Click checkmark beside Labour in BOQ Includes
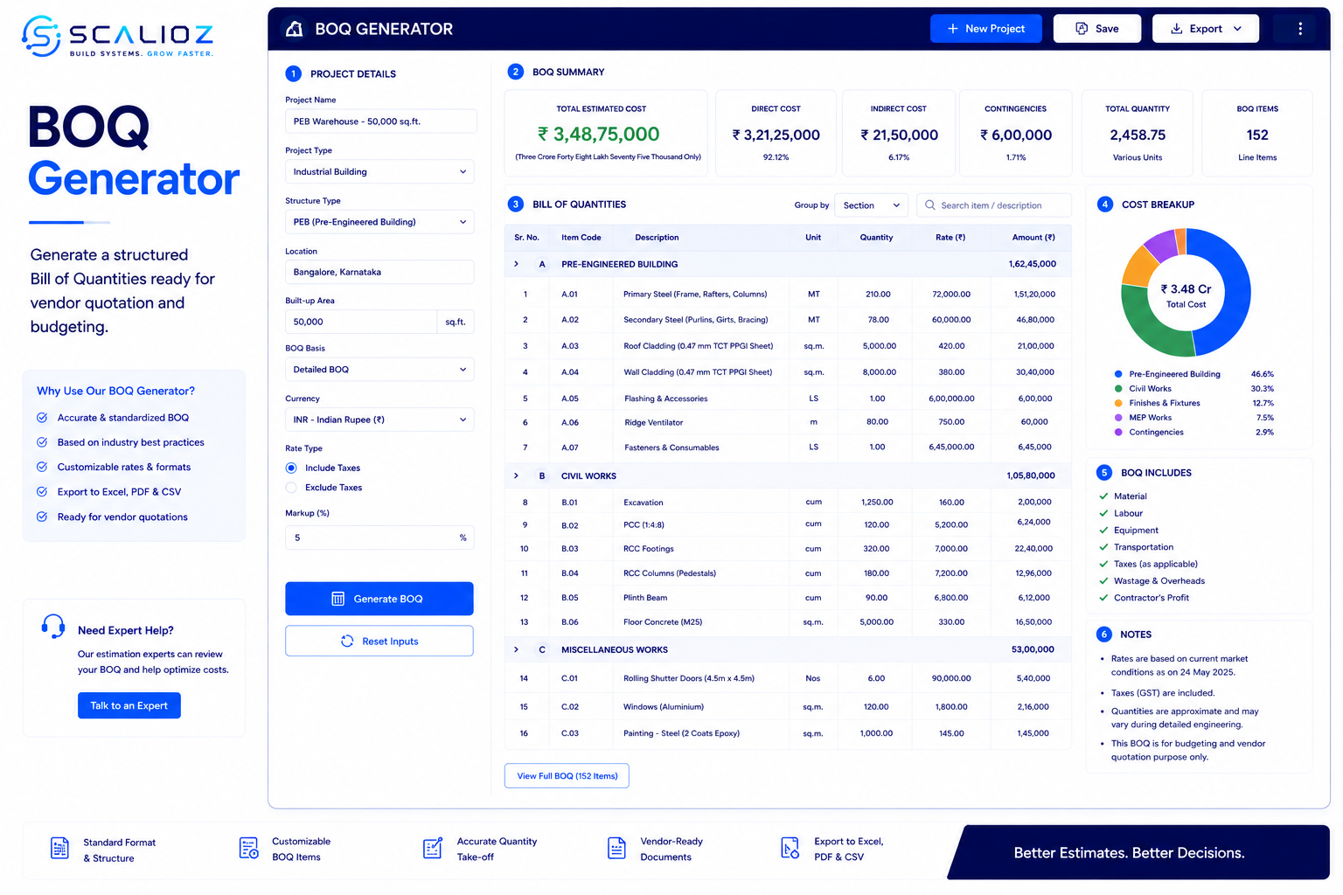The height and width of the screenshot is (895, 1343). (1103, 513)
